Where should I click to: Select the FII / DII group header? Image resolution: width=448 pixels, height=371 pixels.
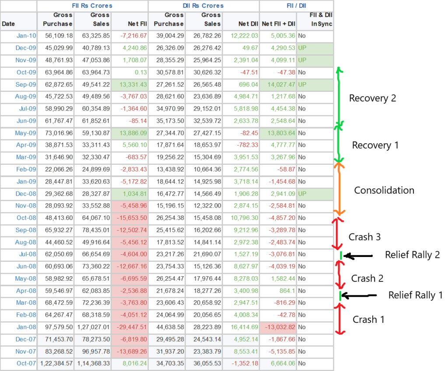click(296, 6)
